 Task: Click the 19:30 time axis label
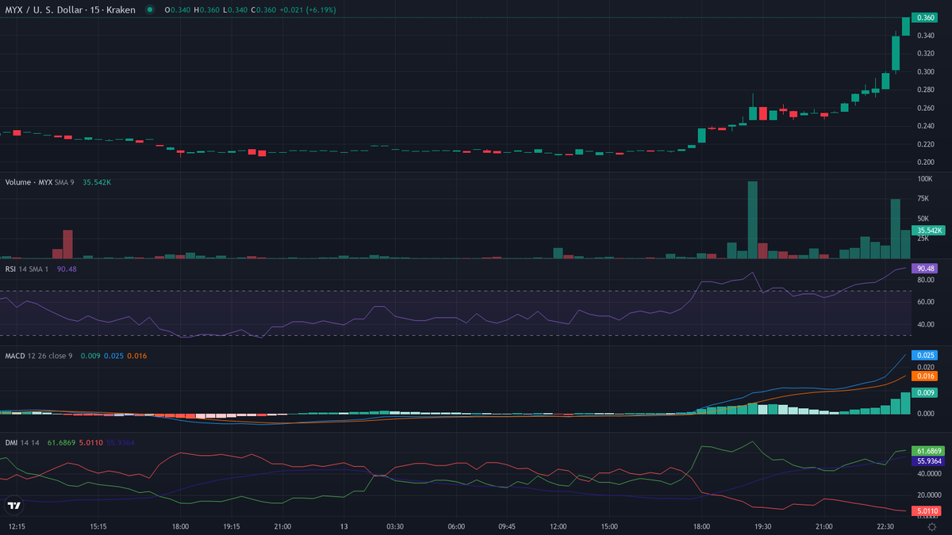tap(762, 526)
